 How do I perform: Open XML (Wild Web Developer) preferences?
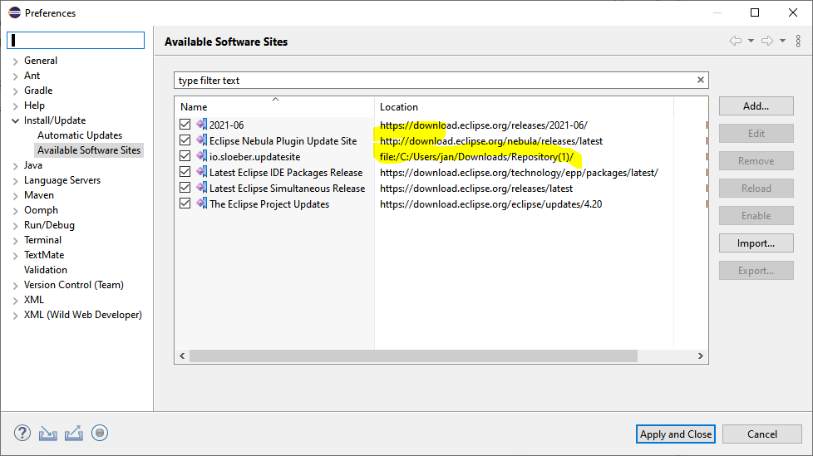pos(83,315)
